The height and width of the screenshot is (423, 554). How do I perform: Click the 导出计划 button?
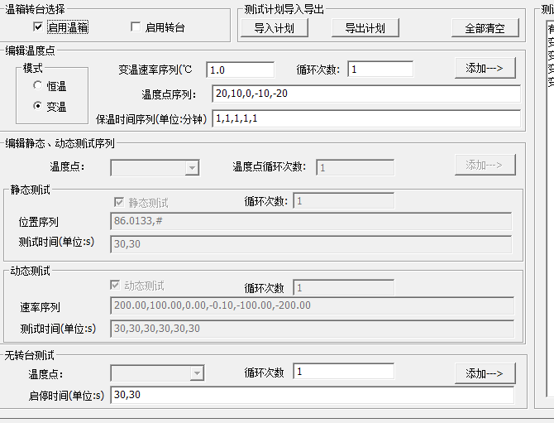365,28
